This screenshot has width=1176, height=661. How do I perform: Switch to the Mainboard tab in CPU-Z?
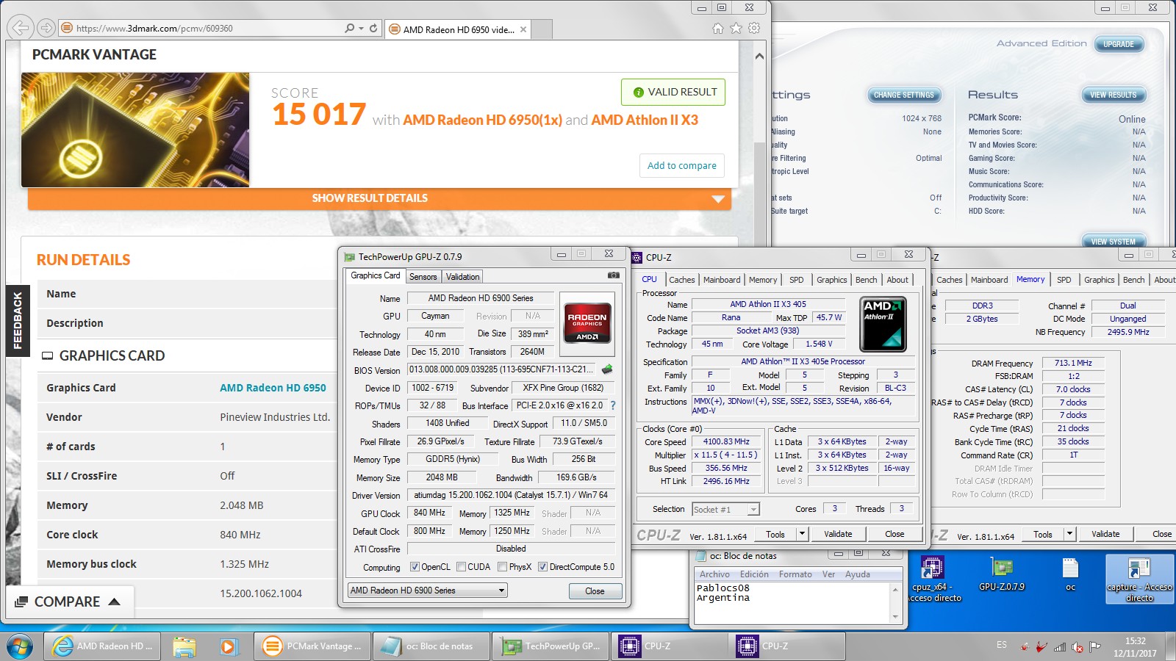click(722, 280)
